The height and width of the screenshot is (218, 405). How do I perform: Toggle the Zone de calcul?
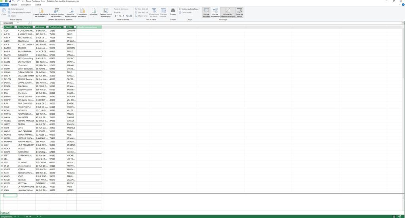(239, 12)
